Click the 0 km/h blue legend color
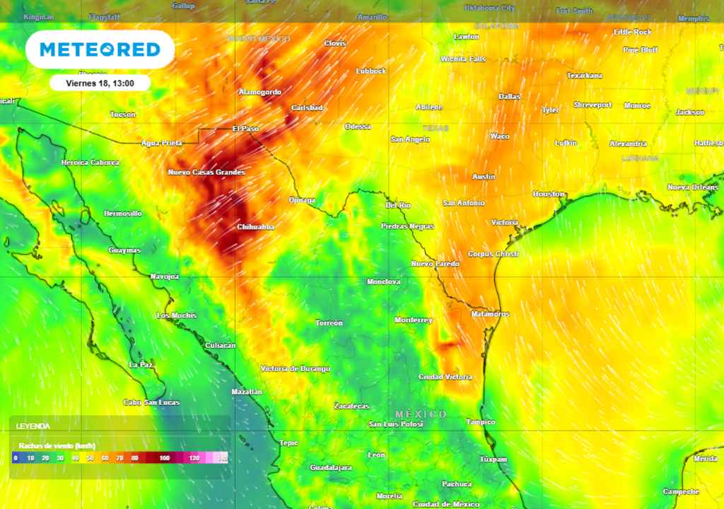 coord(16,458)
